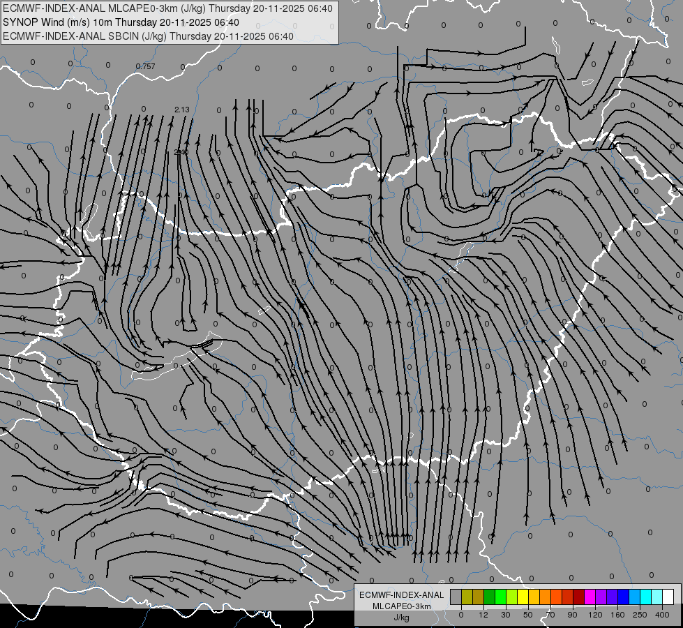Image resolution: width=683 pixels, height=628 pixels.
Task: Click the chartreuse yellow-green legend swatch
Action: [512, 597]
